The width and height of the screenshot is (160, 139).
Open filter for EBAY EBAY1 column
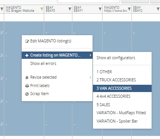(100, 9)
